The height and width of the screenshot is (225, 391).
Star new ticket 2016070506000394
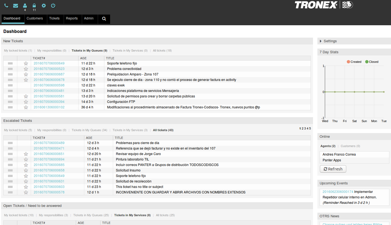click(26, 102)
